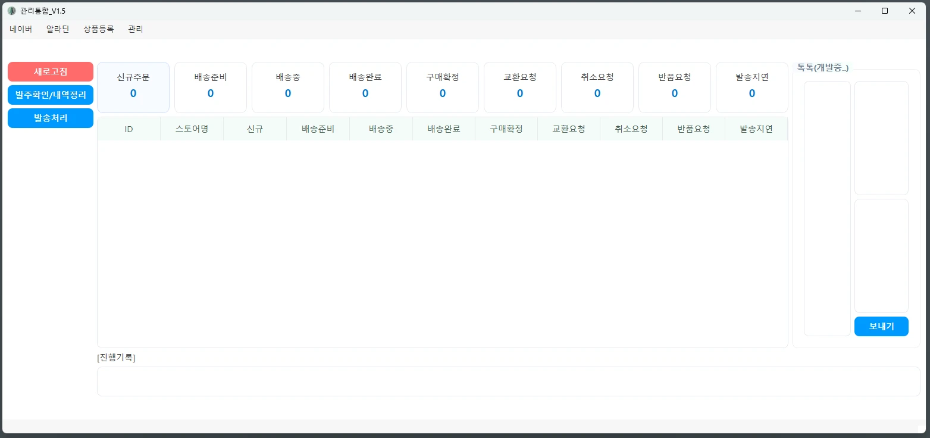Viewport: 930px width, 438px height.
Task: Click the 배송중 column header in table
Action: [381, 129]
